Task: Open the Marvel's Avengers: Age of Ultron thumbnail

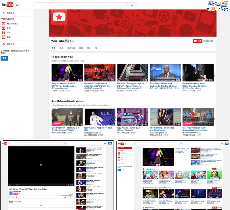Action: tap(132, 72)
